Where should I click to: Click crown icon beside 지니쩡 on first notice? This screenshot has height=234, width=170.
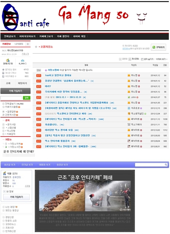coord(129,75)
